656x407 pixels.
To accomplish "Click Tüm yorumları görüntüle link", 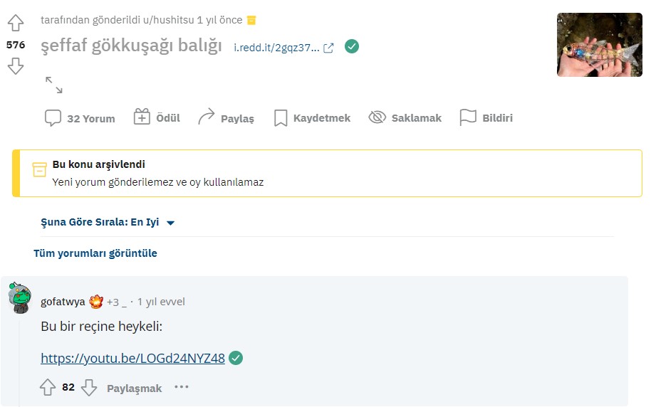I will (x=95, y=253).
